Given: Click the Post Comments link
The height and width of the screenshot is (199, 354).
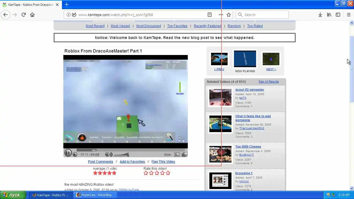Looking at the screenshot, I should 100,162.
